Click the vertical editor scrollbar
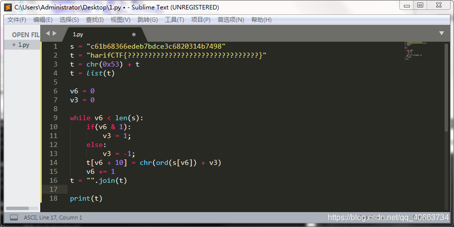 tap(447, 87)
